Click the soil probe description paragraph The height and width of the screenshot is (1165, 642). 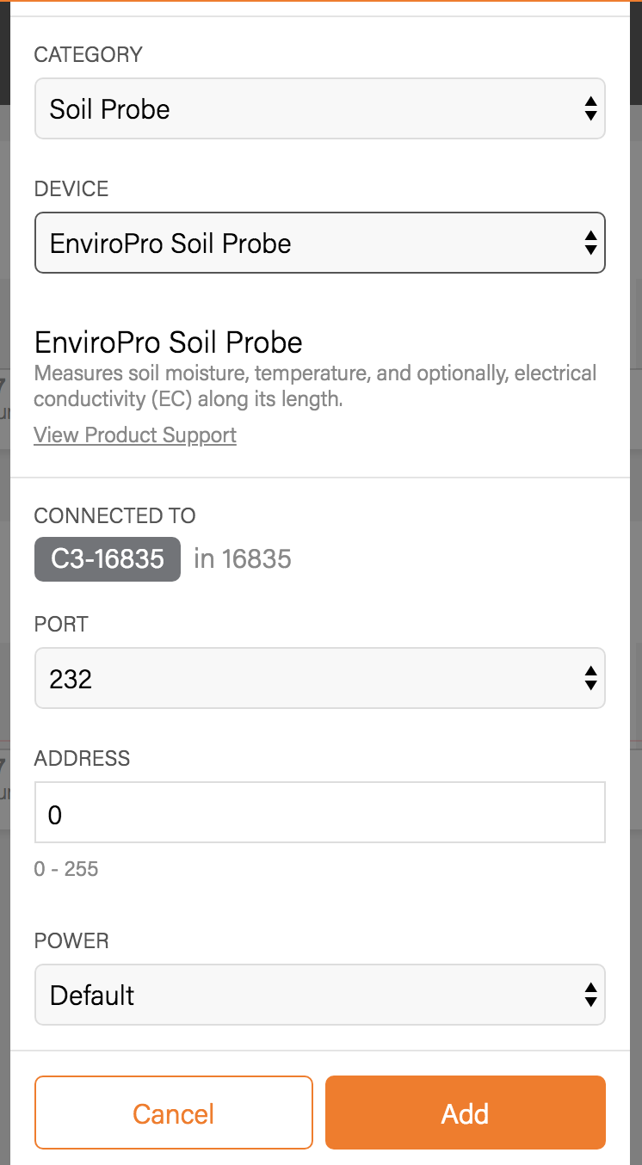click(315, 386)
